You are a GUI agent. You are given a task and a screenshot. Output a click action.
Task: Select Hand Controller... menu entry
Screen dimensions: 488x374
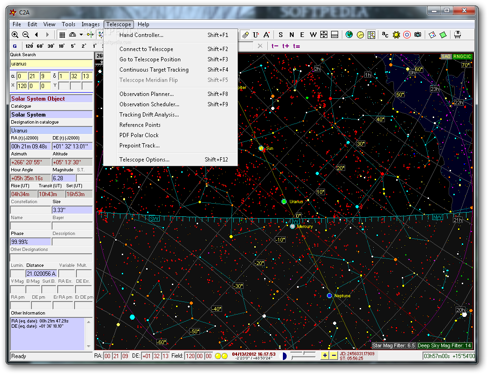(x=170, y=35)
